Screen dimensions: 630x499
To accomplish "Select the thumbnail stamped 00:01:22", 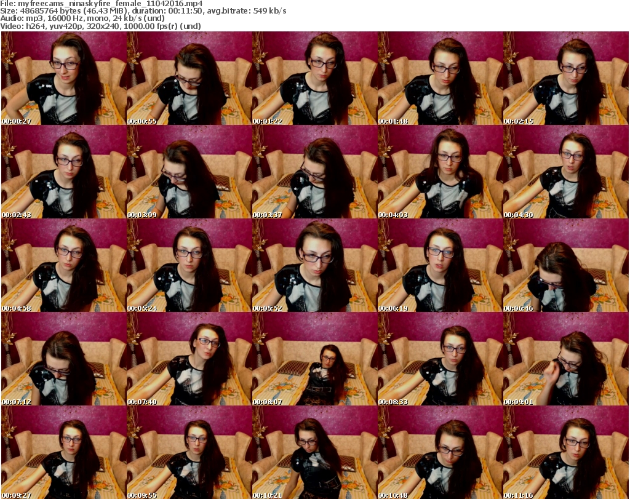I will 315,78.
